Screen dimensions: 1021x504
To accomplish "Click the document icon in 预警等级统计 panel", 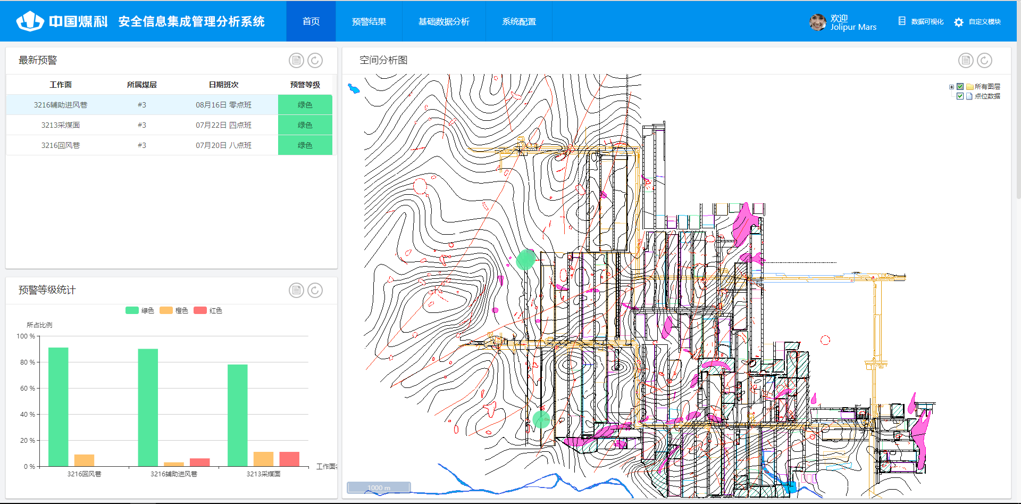I will click(x=296, y=291).
